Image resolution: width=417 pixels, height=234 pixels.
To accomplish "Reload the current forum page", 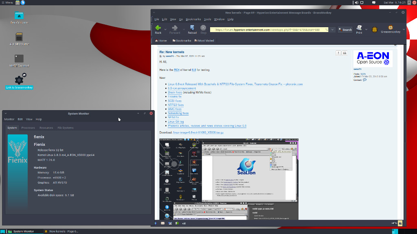I will coord(192,29).
